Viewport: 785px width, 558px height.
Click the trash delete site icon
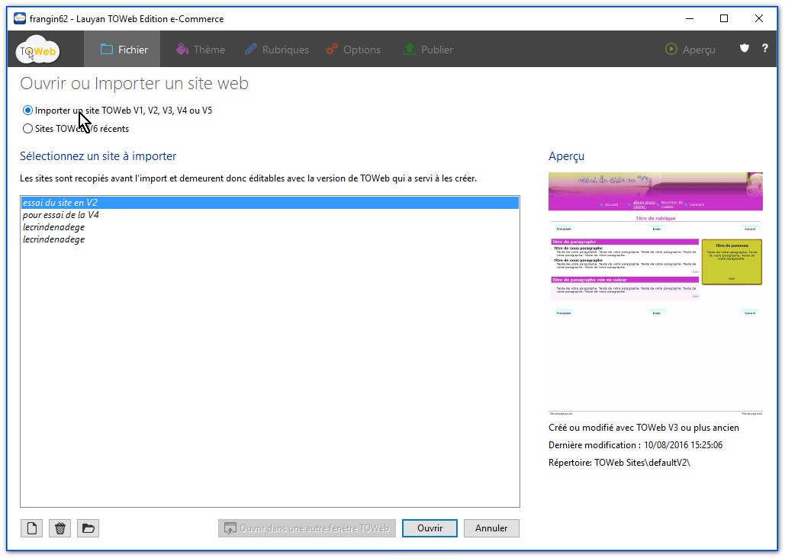coord(60,528)
